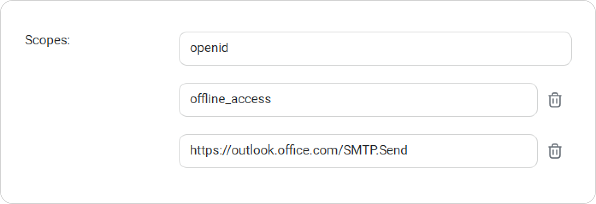Screen dimensions: 596x204
Task: Click the Scopes label
Action: pos(47,41)
